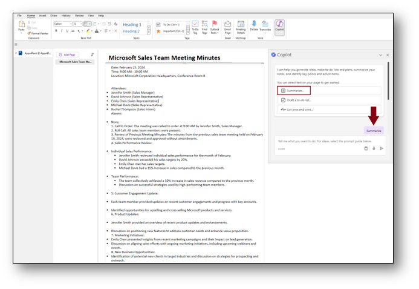Image resolution: width=419 pixels, height=289 pixels.
Task: Click the subscript button
Action: (x=79, y=31)
